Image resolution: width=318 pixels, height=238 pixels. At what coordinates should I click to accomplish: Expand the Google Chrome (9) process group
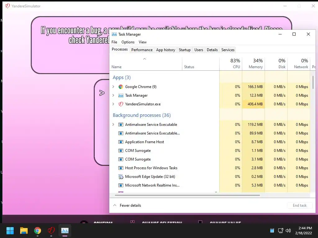coord(113,87)
